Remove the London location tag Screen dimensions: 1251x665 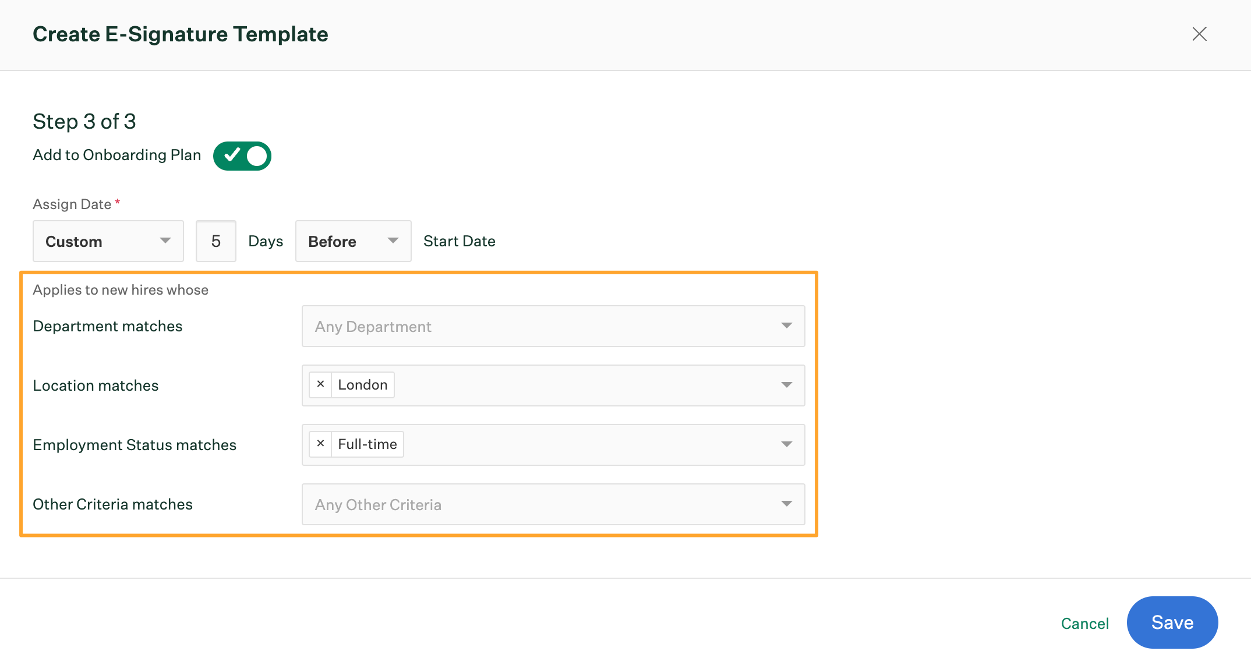point(320,384)
